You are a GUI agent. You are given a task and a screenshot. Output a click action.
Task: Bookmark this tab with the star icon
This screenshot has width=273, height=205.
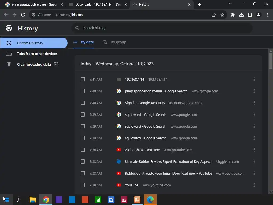click(x=222, y=15)
